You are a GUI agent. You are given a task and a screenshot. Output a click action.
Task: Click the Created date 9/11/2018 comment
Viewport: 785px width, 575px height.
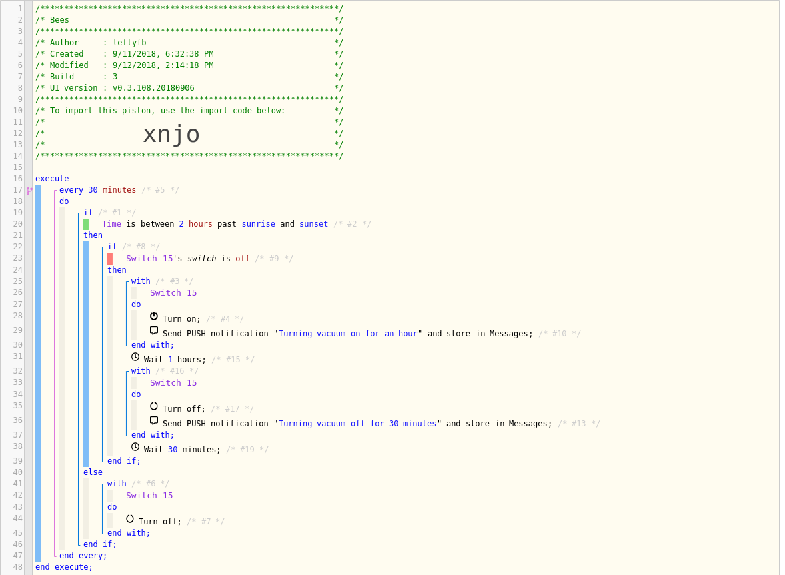[163, 53]
